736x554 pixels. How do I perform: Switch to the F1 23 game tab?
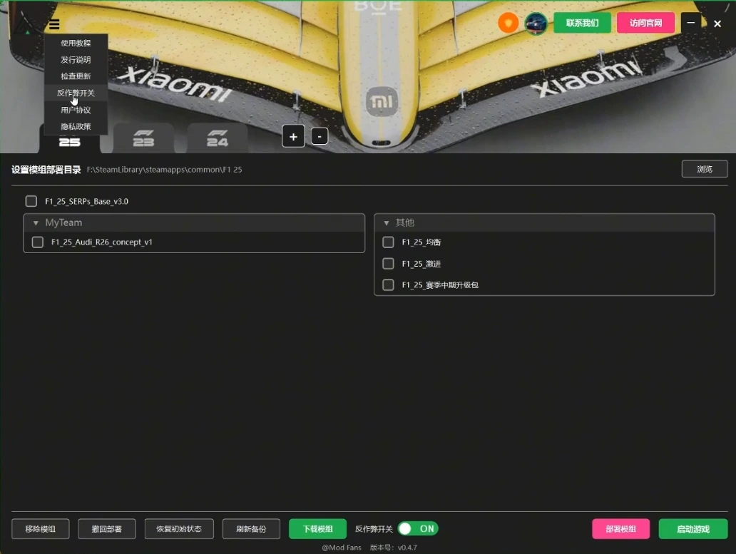click(x=143, y=138)
